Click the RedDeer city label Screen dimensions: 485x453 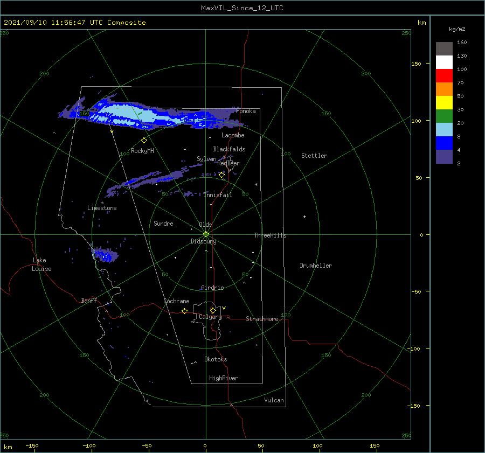tap(228, 163)
